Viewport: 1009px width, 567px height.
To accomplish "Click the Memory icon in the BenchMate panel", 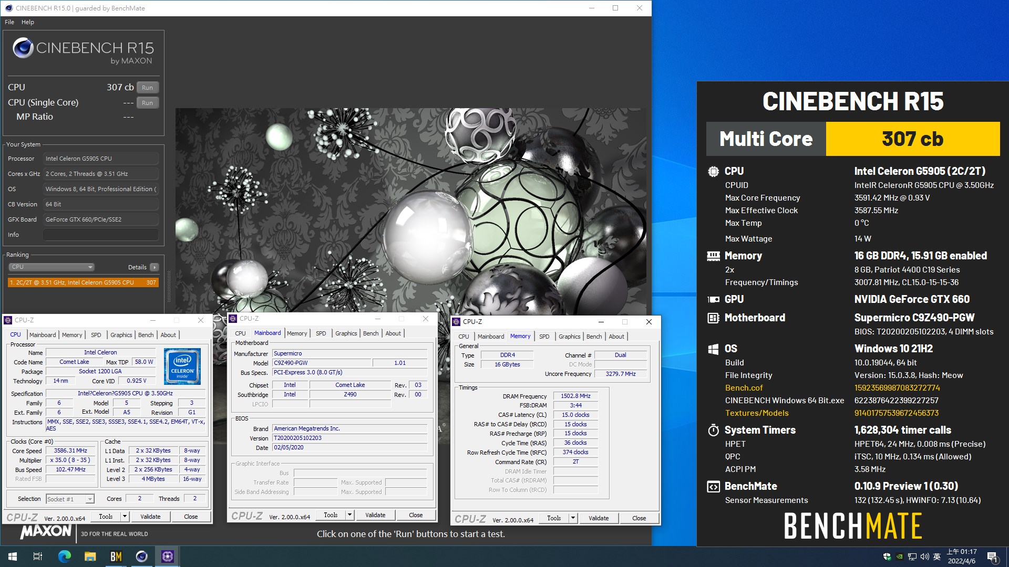I will pos(713,256).
